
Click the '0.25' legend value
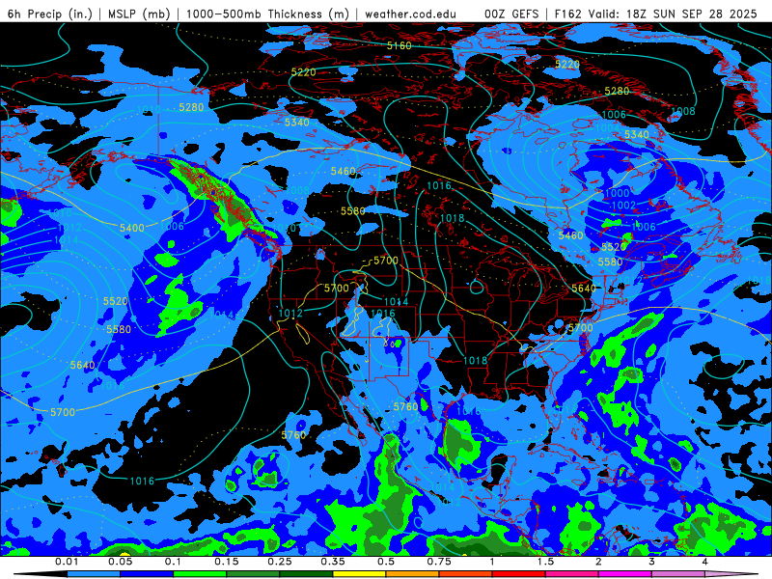pyautogui.click(x=280, y=562)
